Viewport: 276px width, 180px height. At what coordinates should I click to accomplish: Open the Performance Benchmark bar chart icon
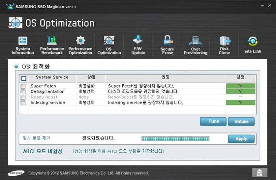click(52, 40)
